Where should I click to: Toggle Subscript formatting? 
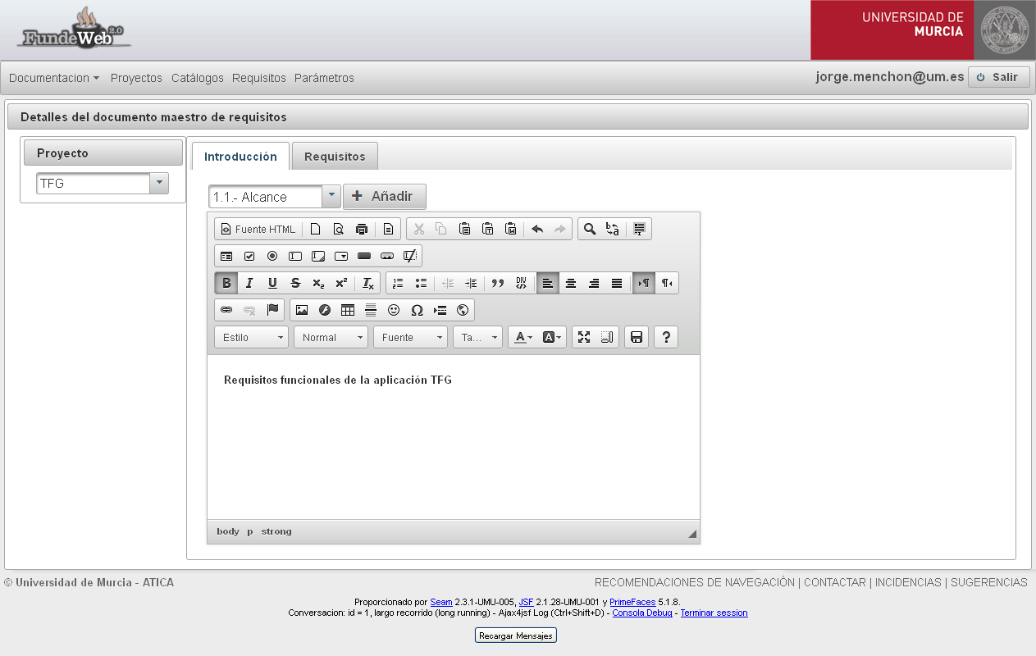point(318,283)
